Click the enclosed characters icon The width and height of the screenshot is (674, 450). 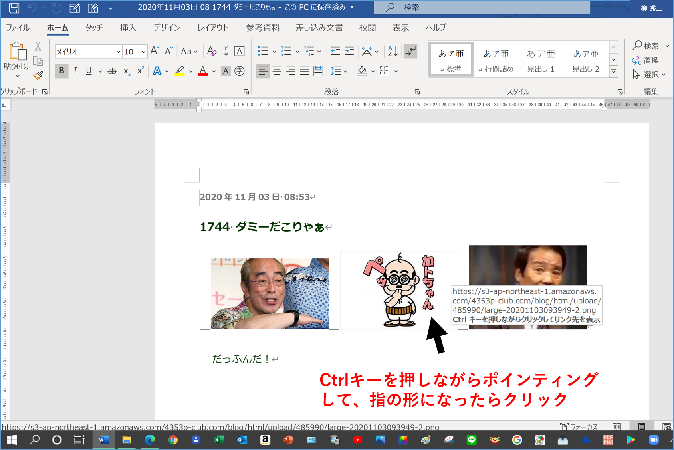pos(240,71)
